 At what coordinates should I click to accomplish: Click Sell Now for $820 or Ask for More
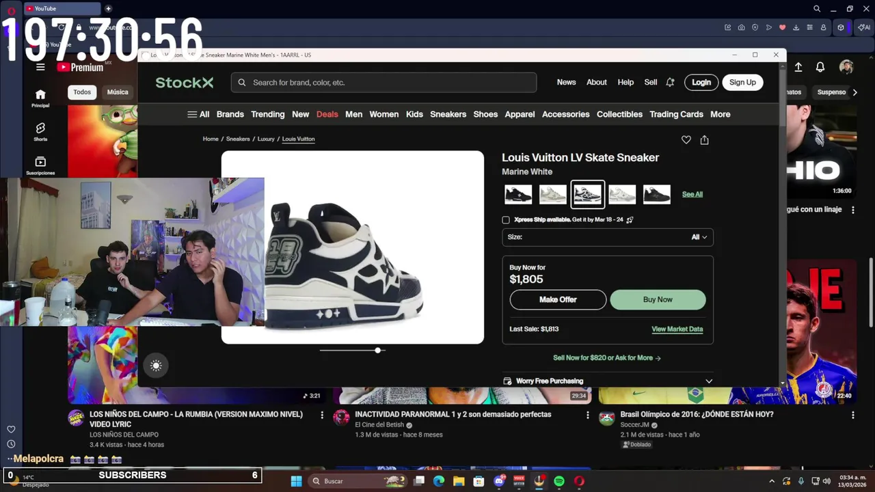pyautogui.click(x=607, y=358)
